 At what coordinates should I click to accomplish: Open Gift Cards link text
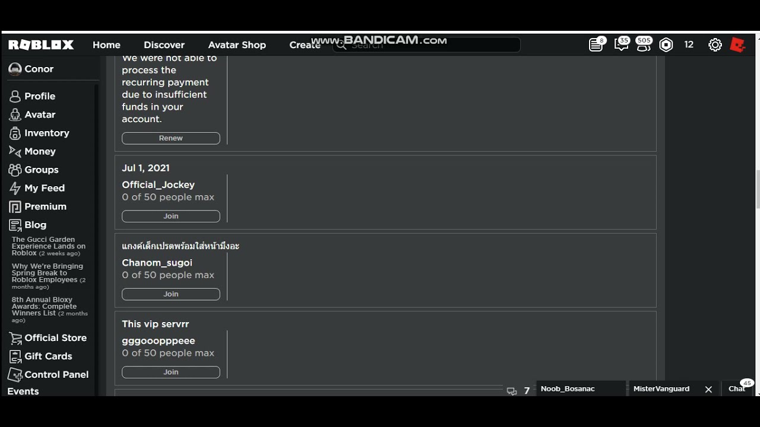(48, 356)
